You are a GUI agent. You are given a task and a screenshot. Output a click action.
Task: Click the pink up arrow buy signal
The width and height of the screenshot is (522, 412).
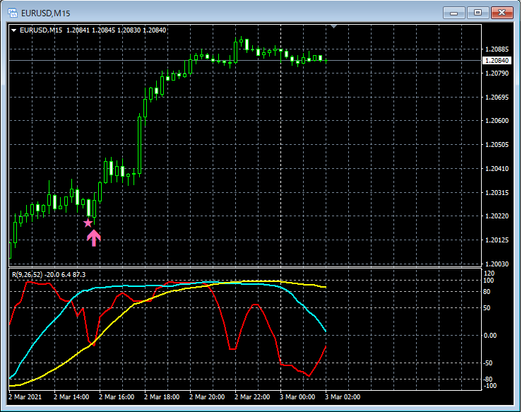(x=94, y=238)
